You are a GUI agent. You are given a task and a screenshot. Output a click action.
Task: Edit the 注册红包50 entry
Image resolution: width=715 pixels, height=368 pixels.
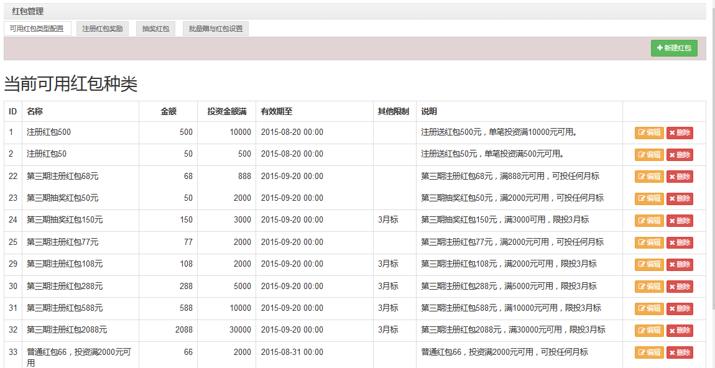click(x=649, y=155)
